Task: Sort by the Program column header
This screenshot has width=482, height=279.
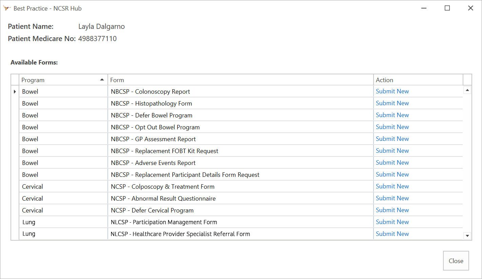Action: [x=63, y=80]
